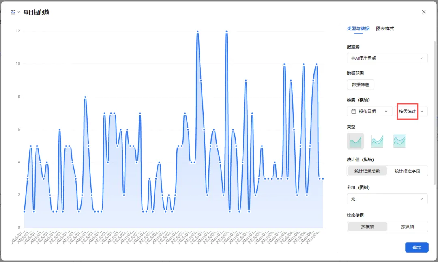Click the chart title 每日提问数

(x=36, y=12)
